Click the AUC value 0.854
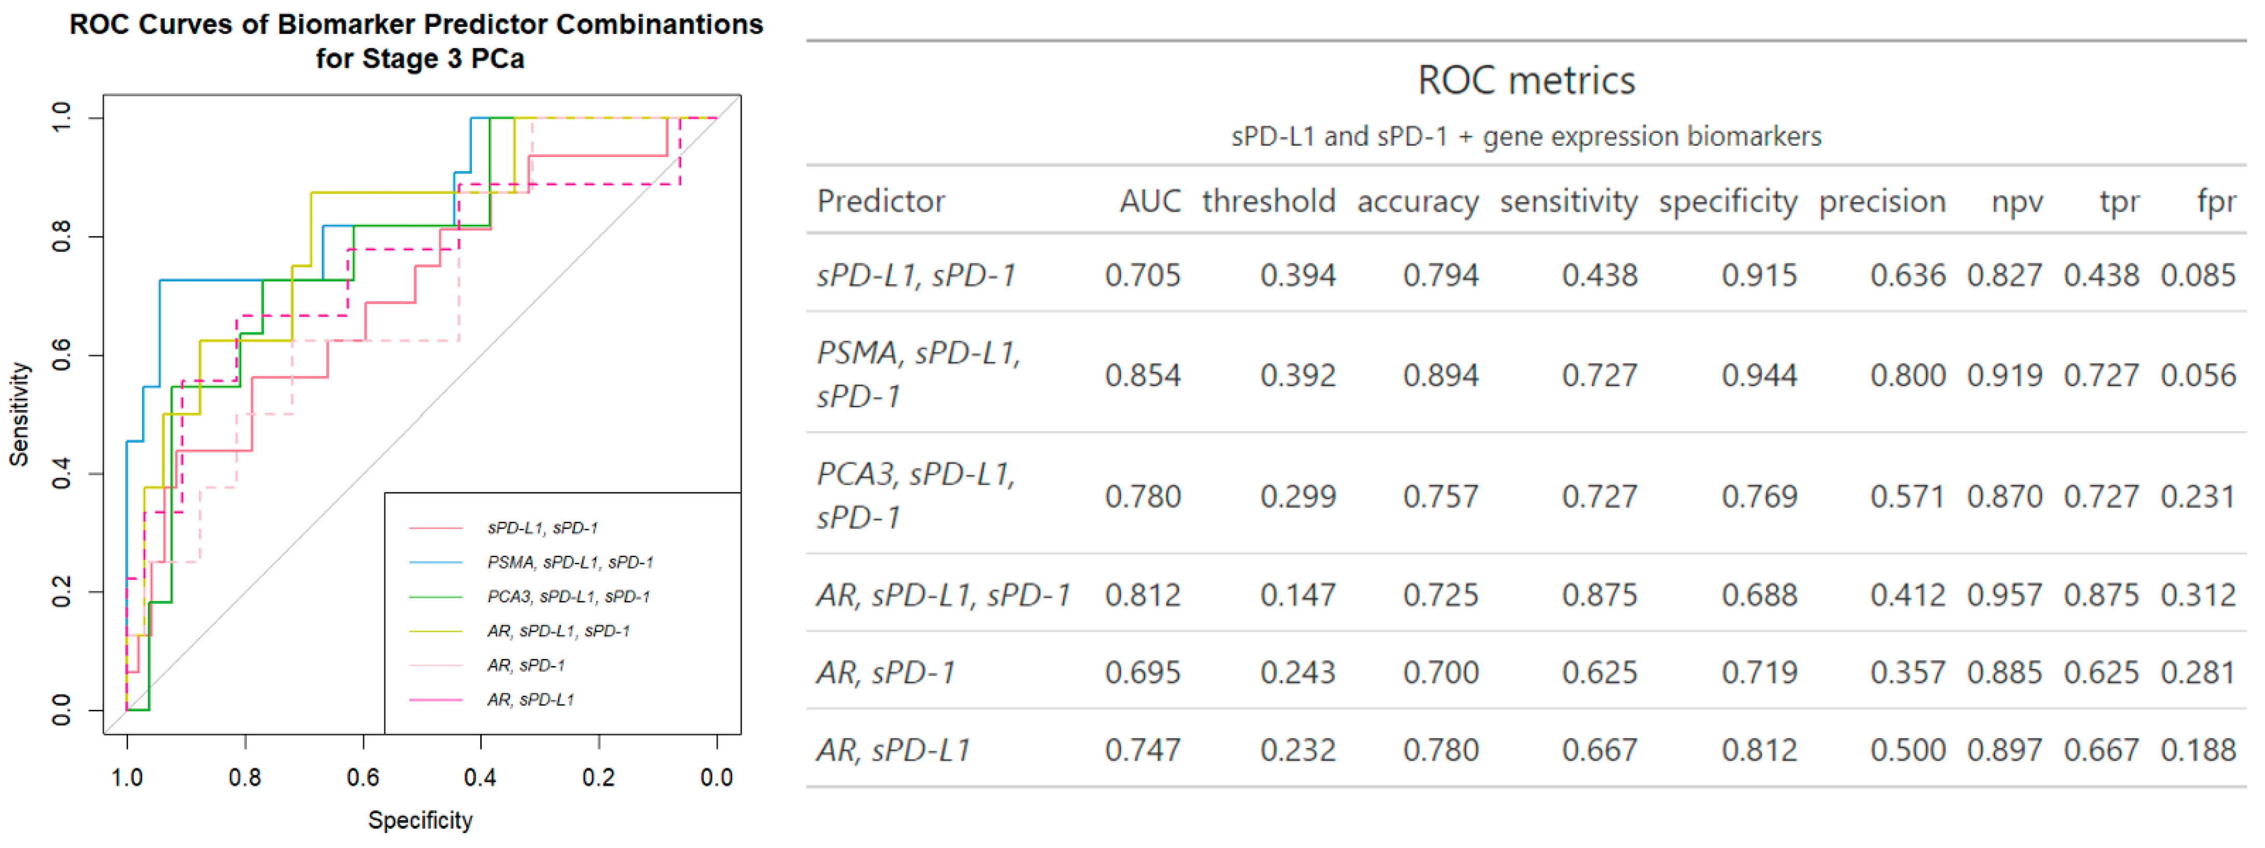The width and height of the screenshot is (2265, 848). coord(1142,375)
